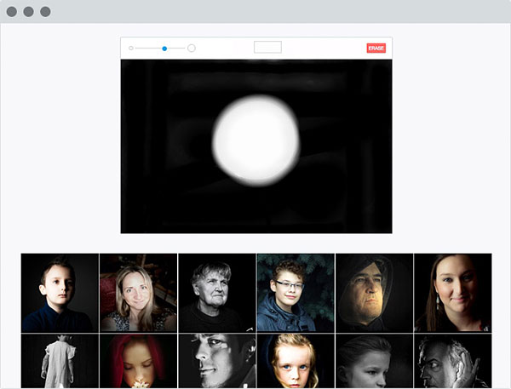The image size is (511, 389).
Task: Click the empty box in the toolbar
Action: click(x=267, y=48)
